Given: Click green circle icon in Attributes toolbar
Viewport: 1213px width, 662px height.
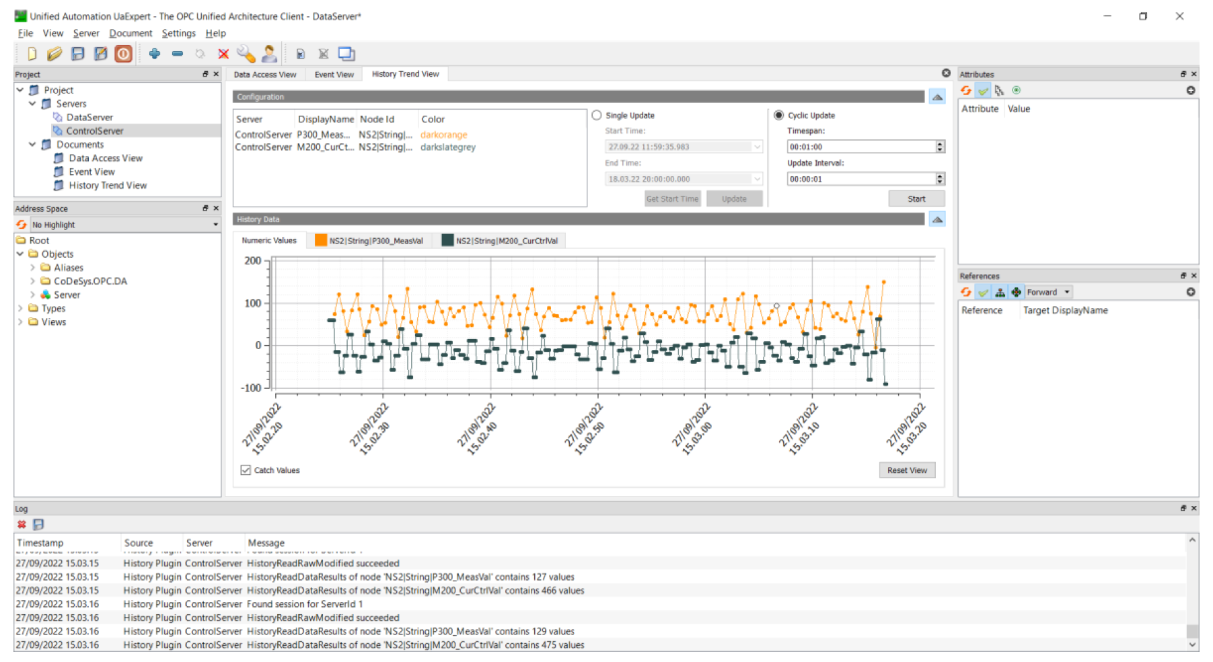Looking at the screenshot, I should (x=1017, y=90).
